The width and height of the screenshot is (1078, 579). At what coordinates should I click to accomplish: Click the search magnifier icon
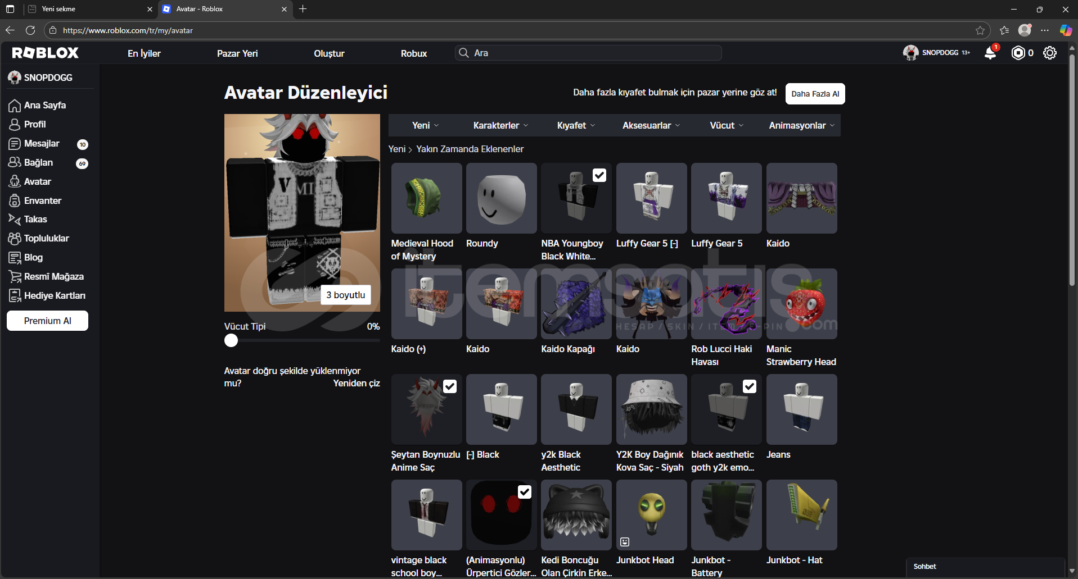pos(464,53)
